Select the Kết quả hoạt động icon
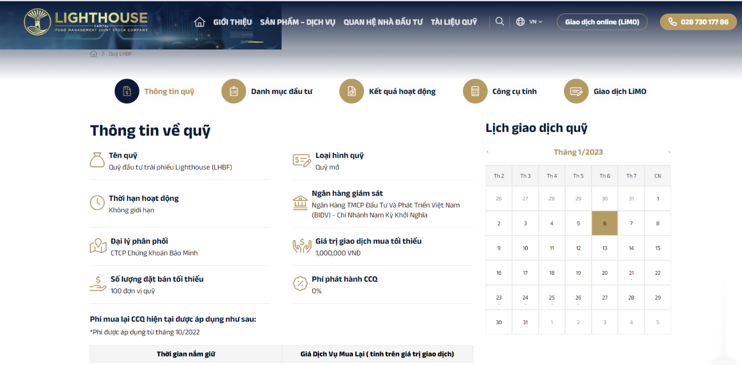Screen dimensions: 742x365 tap(352, 91)
